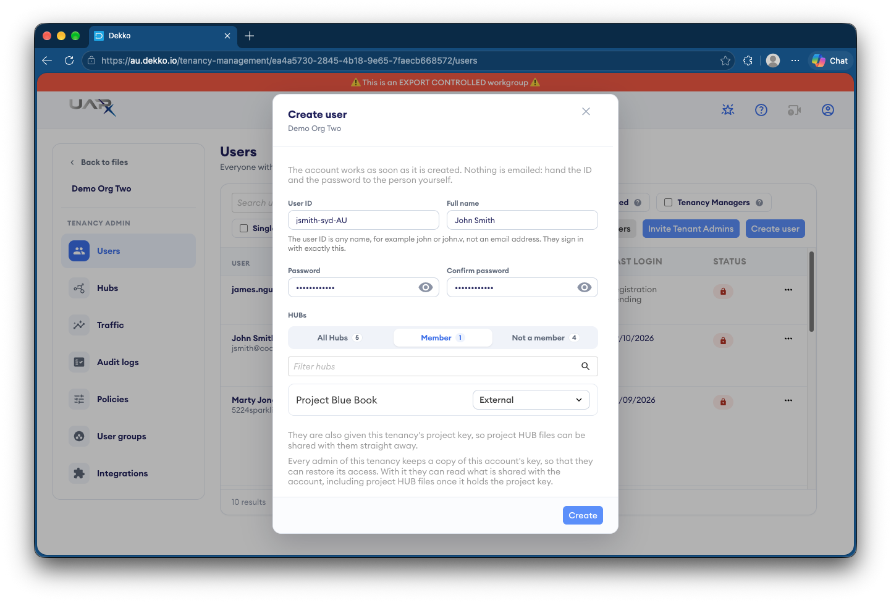
Task: Submit with the Create button
Action: pos(583,515)
